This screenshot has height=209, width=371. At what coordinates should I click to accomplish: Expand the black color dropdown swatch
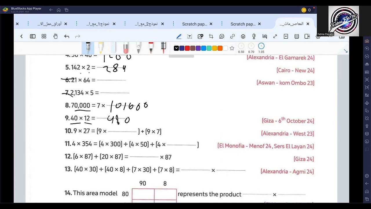[x=176, y=48]
